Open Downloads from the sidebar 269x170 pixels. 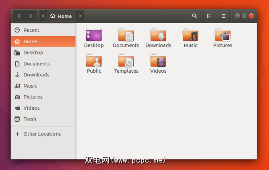(43, 75)
